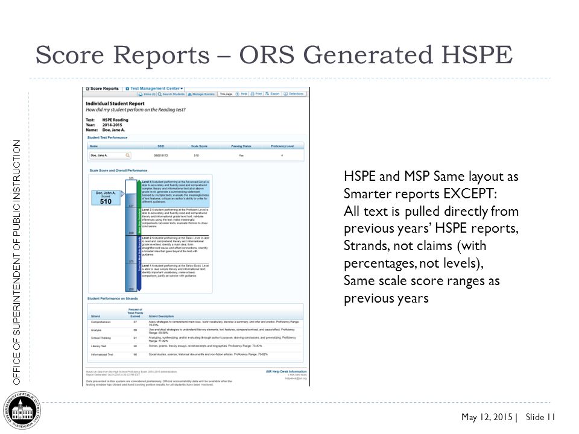Click the SSID column header

(161, 146)
